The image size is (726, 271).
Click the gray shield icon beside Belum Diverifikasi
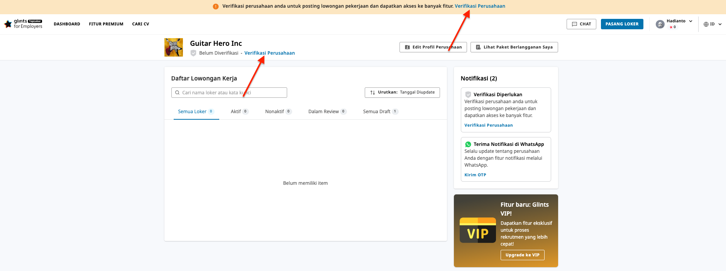193,53
